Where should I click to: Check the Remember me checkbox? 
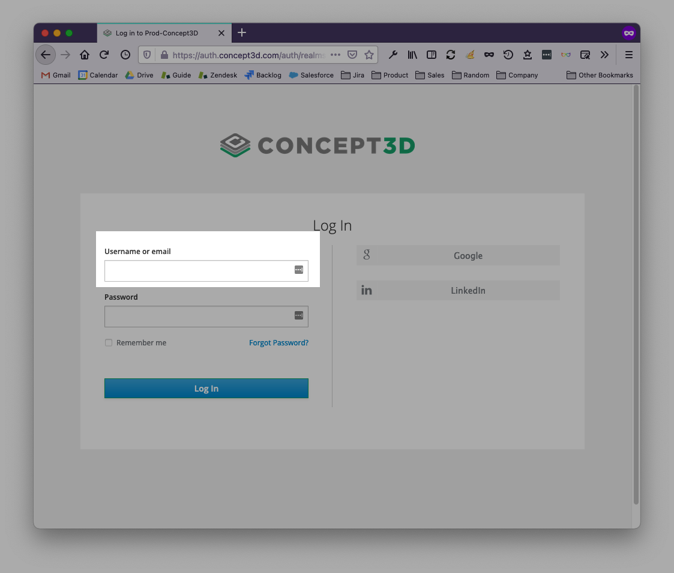[108, 342]
